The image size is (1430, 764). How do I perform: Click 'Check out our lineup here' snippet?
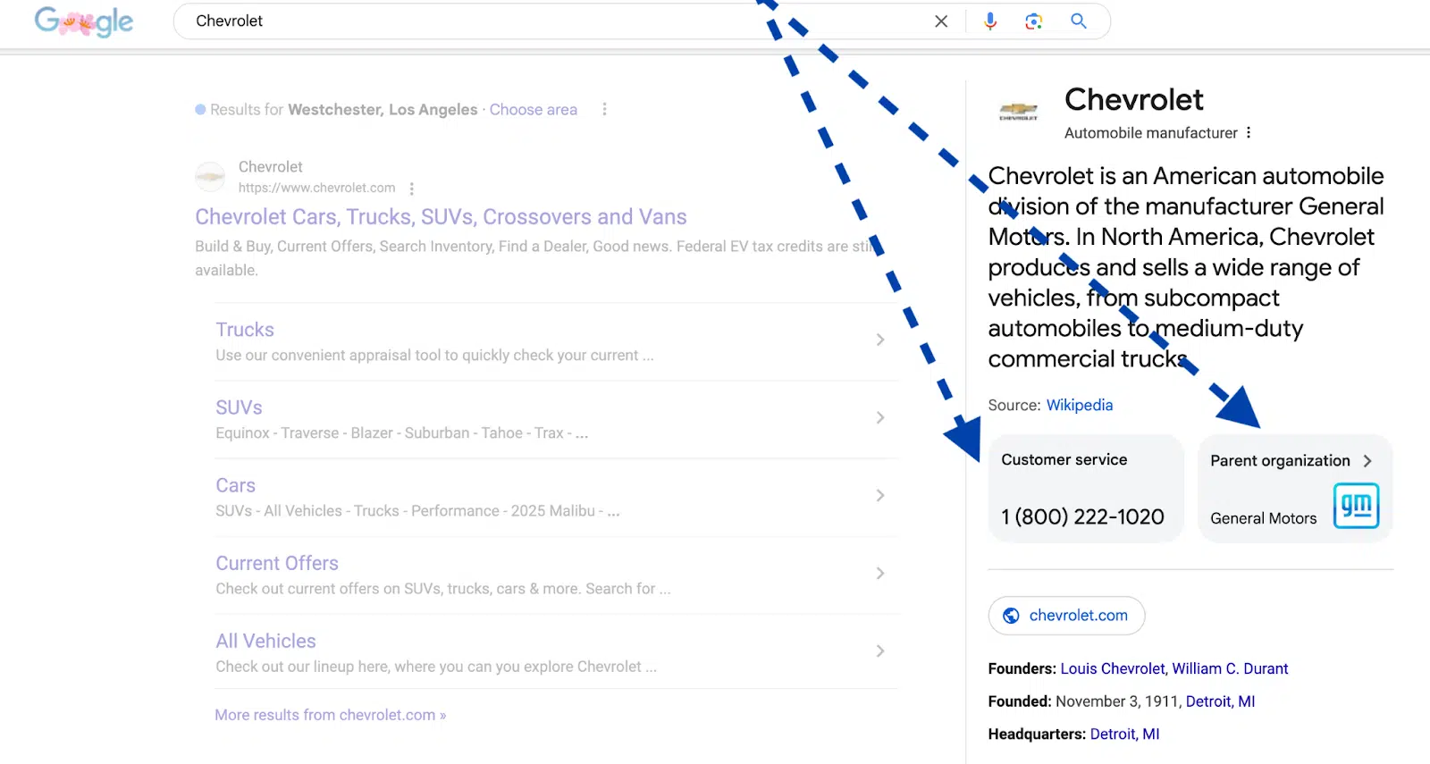click(x=436, y=667)
